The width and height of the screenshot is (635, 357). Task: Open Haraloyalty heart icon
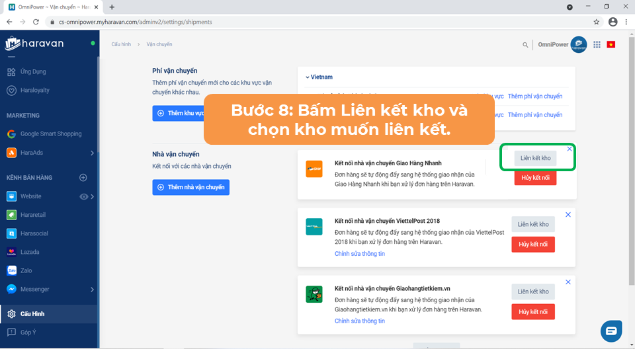[11, 91]
